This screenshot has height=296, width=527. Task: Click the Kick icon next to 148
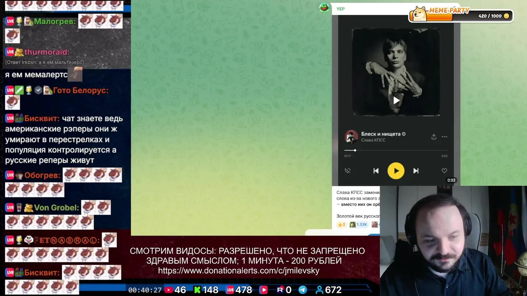click(197, 290)
